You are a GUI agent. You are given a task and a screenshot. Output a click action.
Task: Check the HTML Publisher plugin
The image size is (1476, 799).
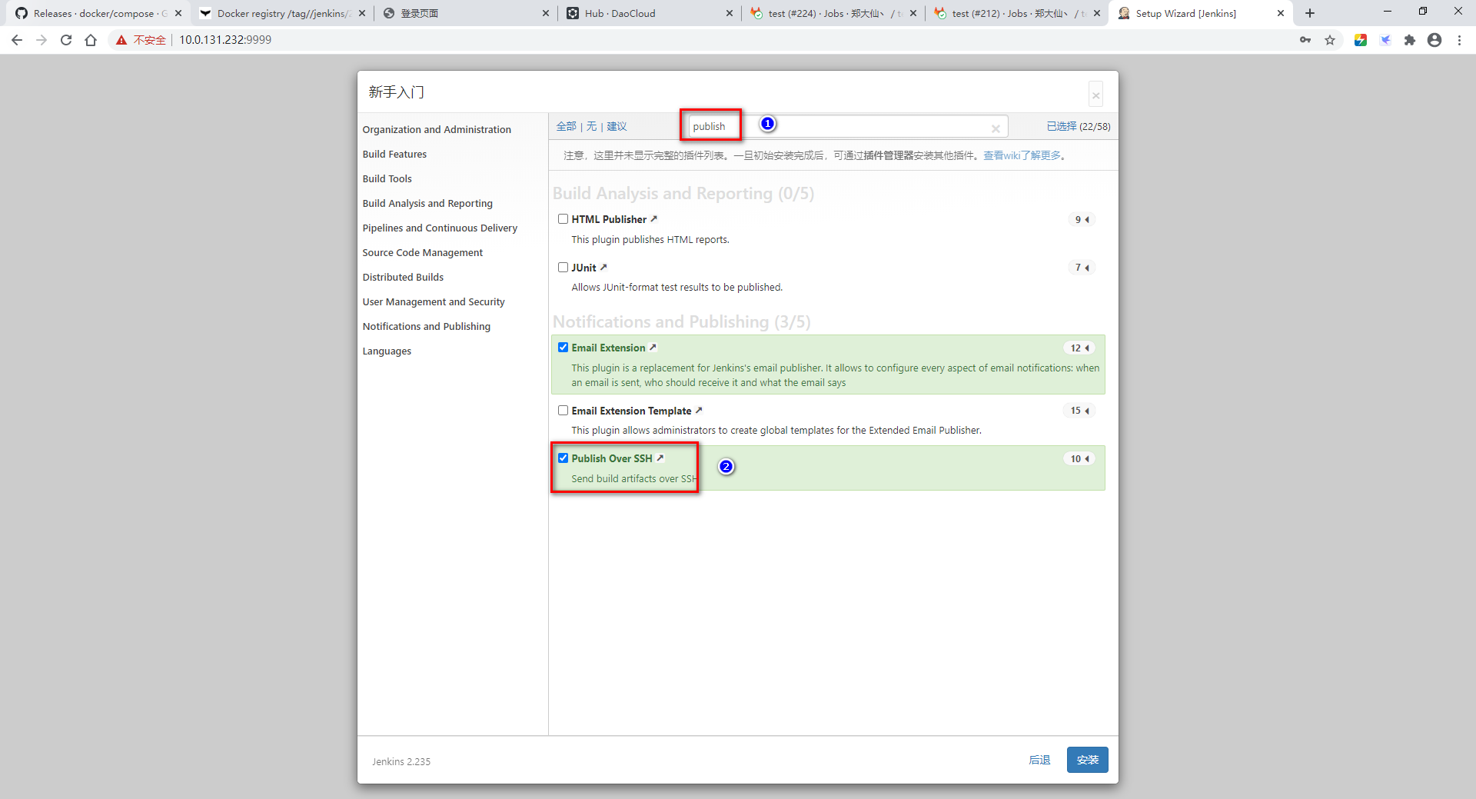(x=563, y=219)
